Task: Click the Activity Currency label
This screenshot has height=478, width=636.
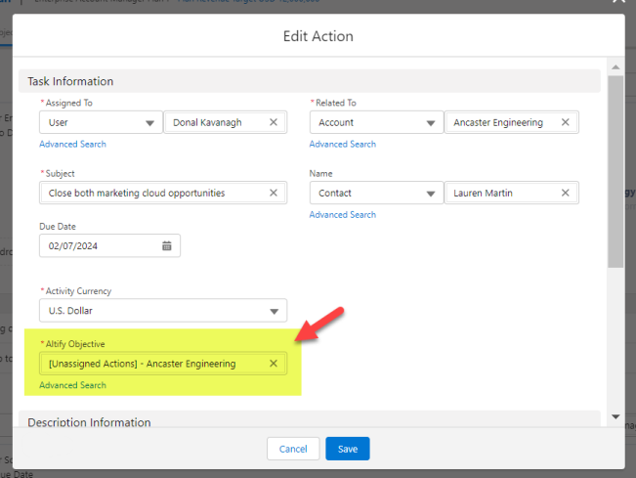Action: (78, 291)
